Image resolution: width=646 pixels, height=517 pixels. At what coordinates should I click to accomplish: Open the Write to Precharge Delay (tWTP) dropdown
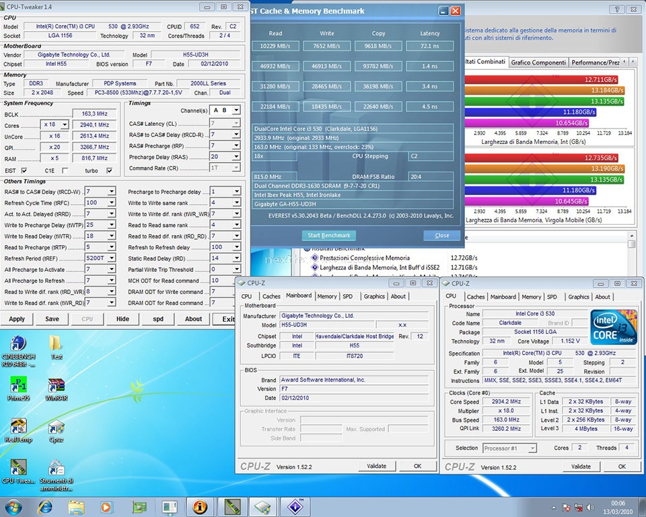pyautogui.click(x=111, y=225)
